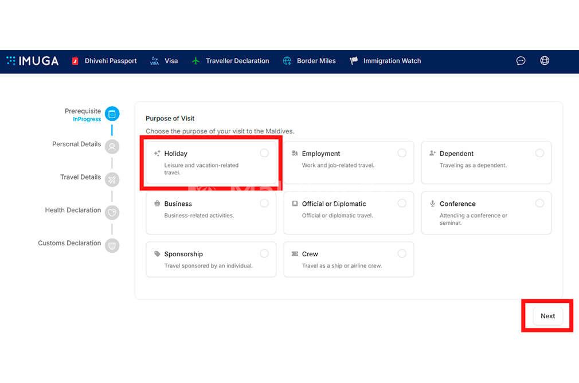Click 'Leisure and vacation-related travel.' description
Image resolution: width=579 pixels, height=383 pixels.
point(201,169)
